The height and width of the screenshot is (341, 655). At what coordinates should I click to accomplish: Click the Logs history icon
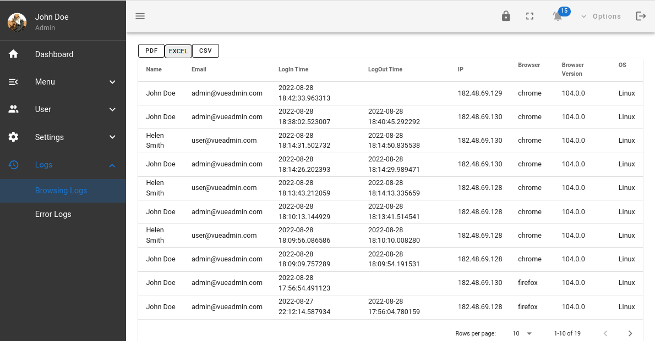click(x=14, y=164)
